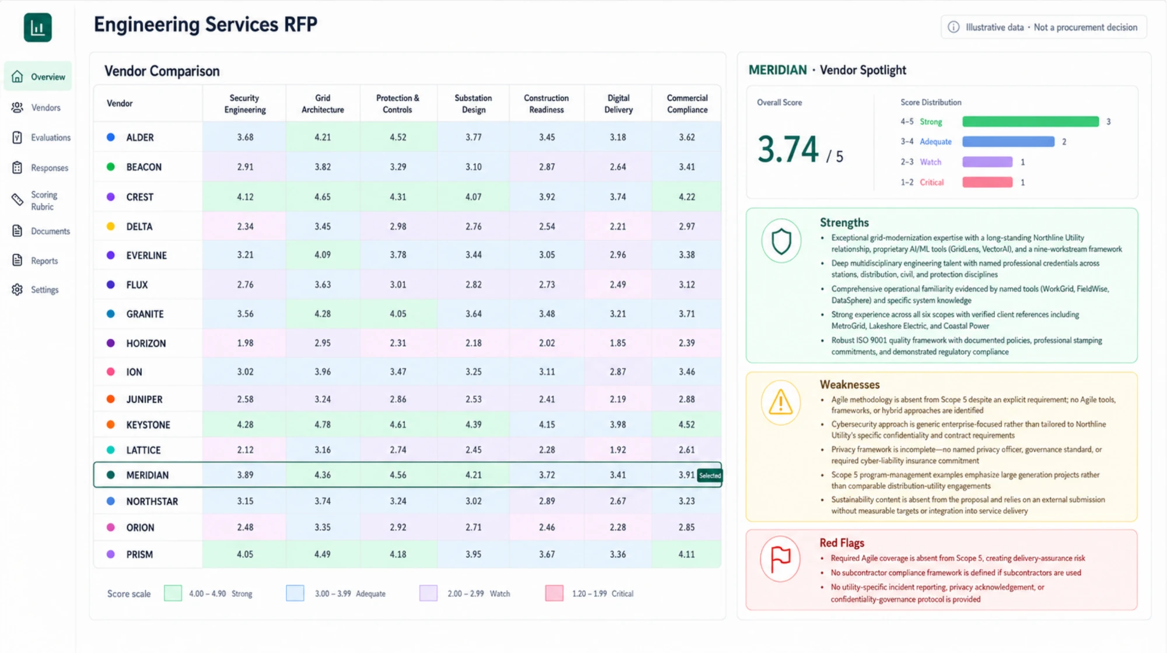
Task: Click the orange dot next to KEYSTONE
Action: (x=111, y=424)
